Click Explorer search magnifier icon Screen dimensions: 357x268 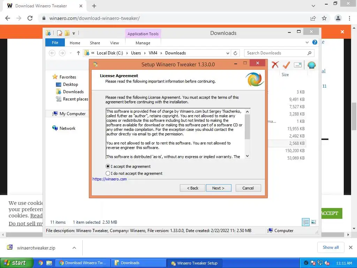point(309,53)
